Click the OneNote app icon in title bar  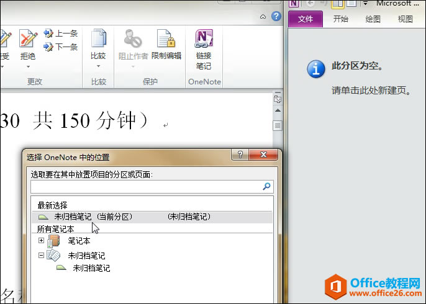coord(294,3)
